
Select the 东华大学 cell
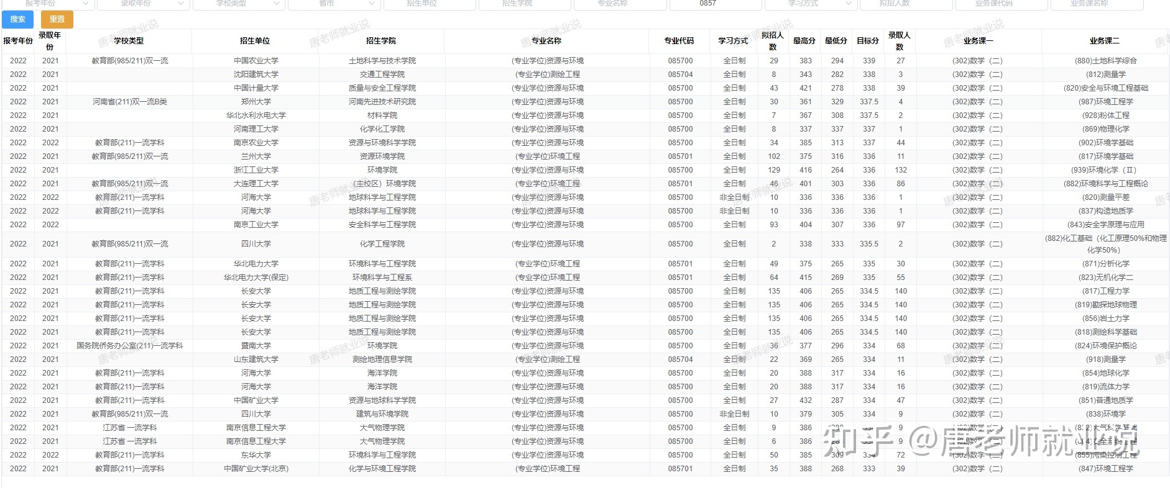click(x=256, y=455)
